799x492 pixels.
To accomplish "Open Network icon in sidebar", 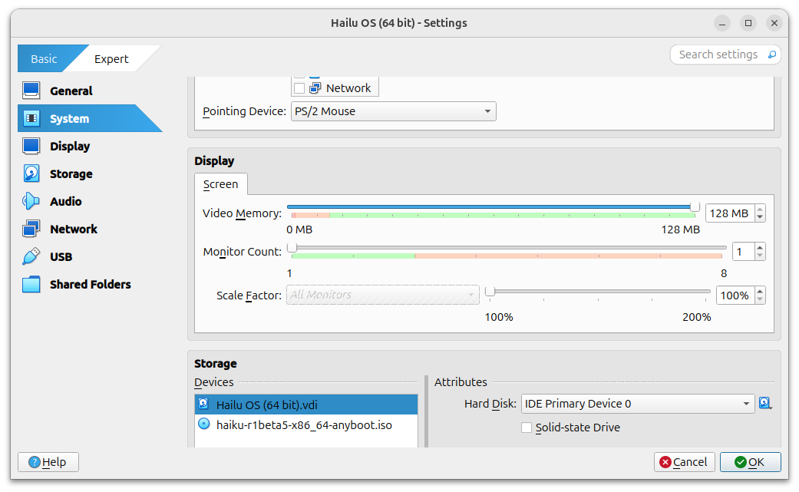I will 31,229.
